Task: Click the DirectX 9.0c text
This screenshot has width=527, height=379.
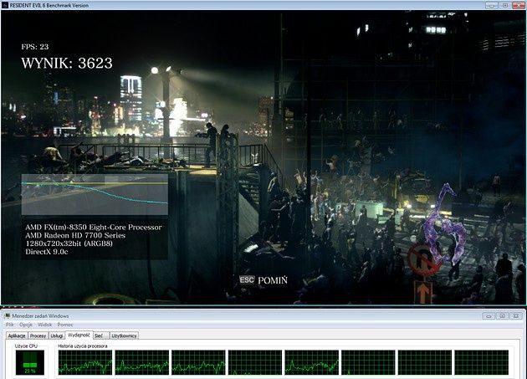Action: click(47, 252)
